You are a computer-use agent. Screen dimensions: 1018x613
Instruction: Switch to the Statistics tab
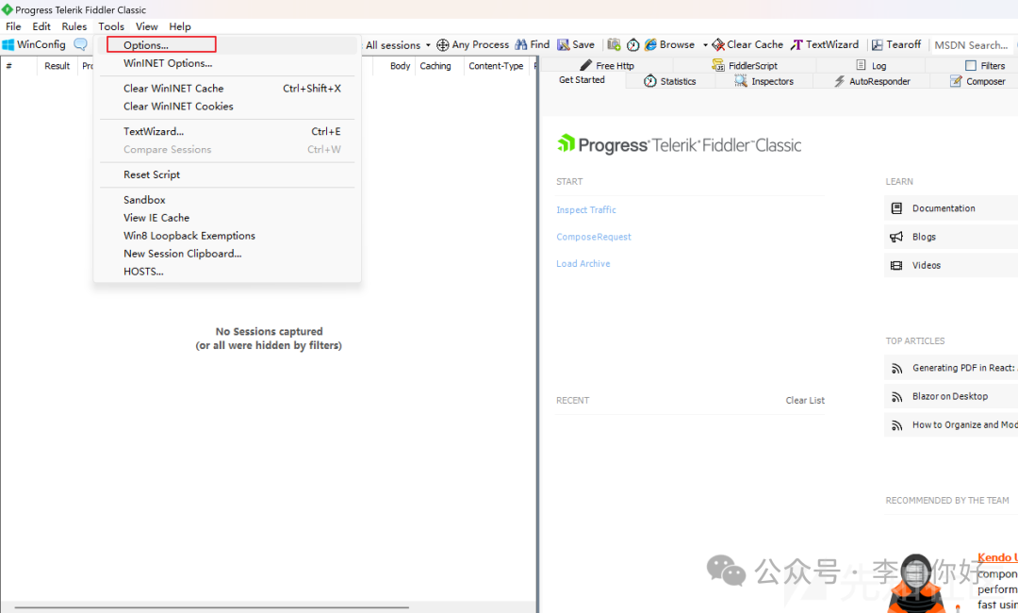[670, 81]
